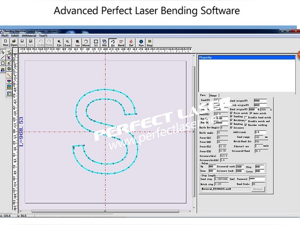Toggle the First notch checkbox
The width and height of the screenshot is (300, 225).
click(231, 113)
